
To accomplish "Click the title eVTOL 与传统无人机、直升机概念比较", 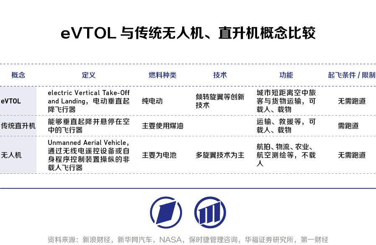I will click(188, 33).
